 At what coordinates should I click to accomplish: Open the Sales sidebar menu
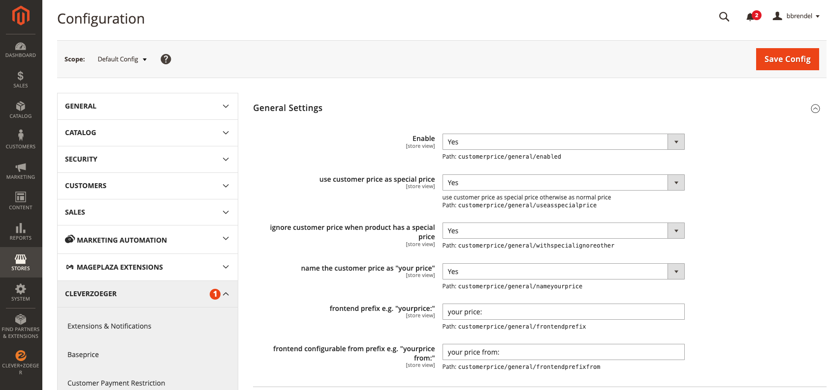tap(21, 80)
